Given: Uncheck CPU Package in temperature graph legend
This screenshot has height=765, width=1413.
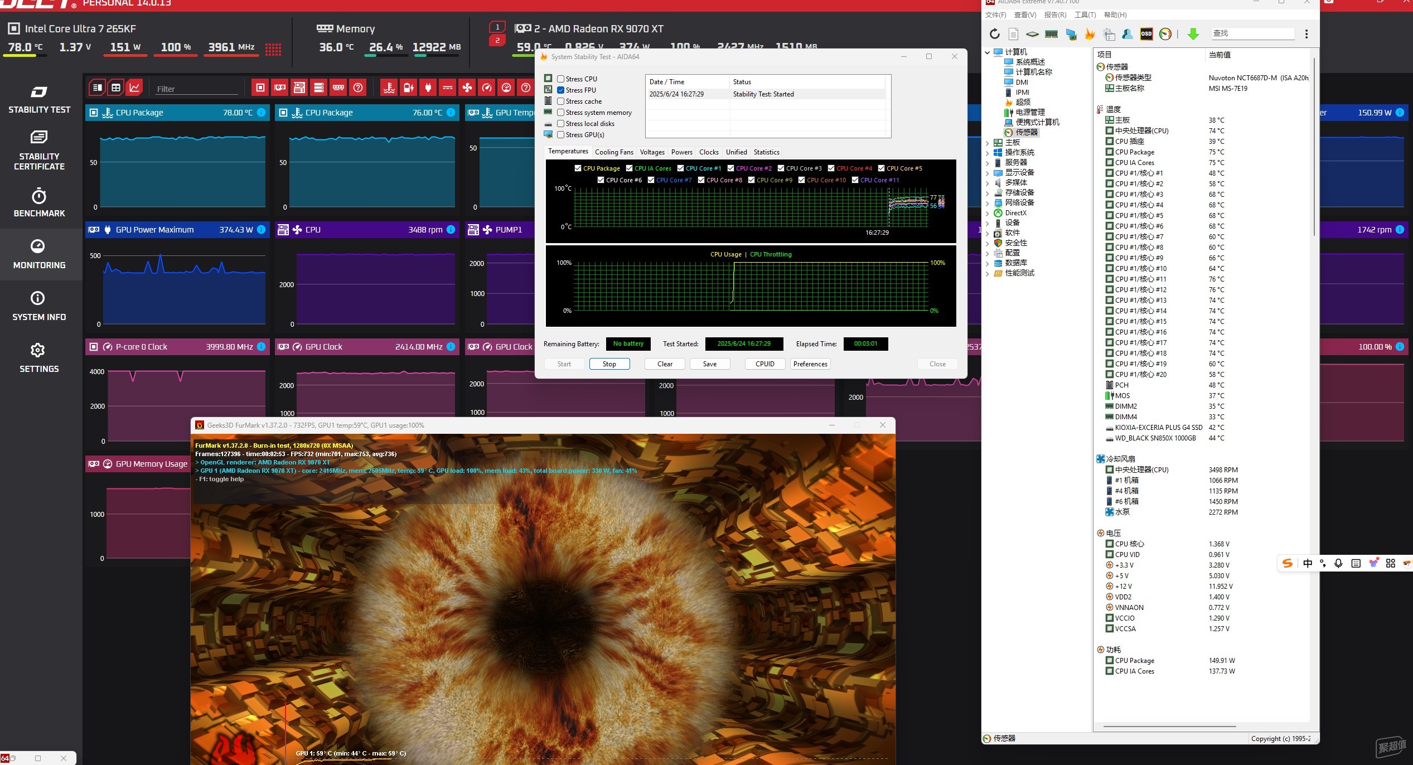Looking at the screenshot, I should (x=578, y=168).
